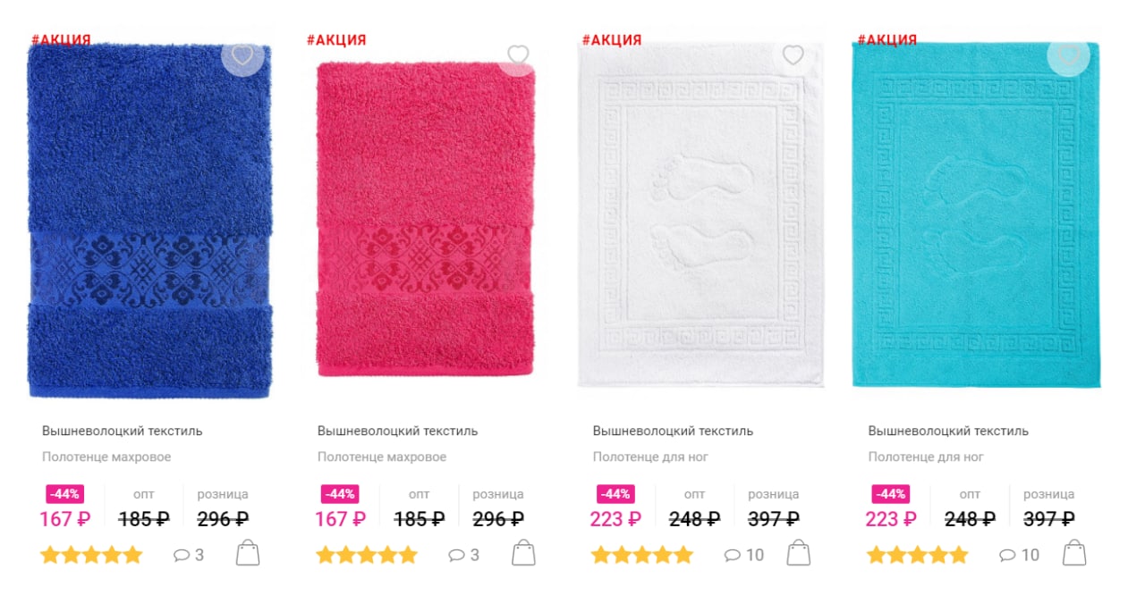Image resolution: width=1145 pixels, height=604 pixels.
Task: Open Полотенце для ног title under white towel
Action: pyautogui.click(x=650, y=457)
